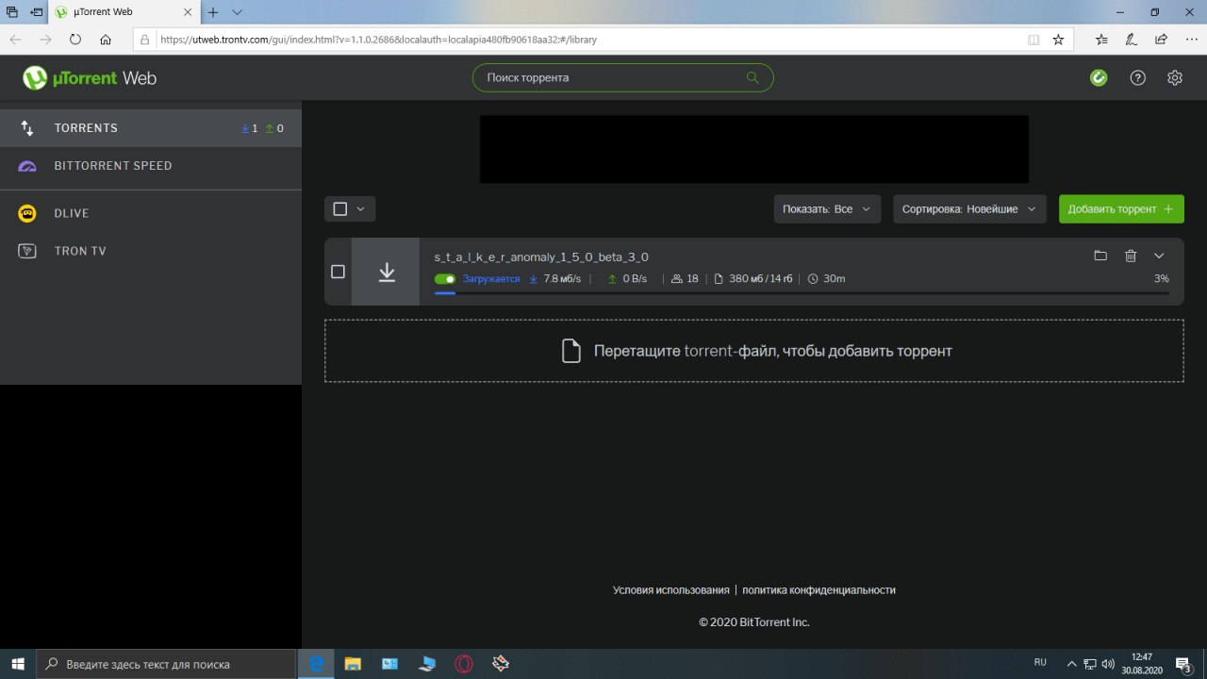The image size is (1207, 679).
Task: Toggle the green download switch to pause
Action: click(445, 279)
